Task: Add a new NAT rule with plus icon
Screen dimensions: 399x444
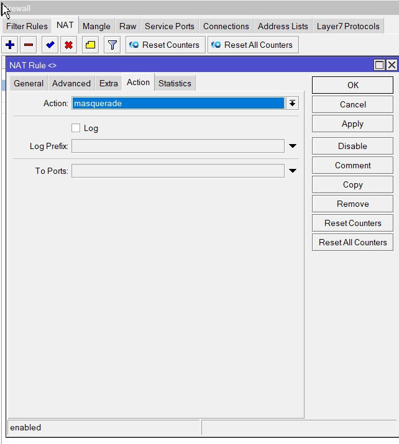Action: coord(10,45)
